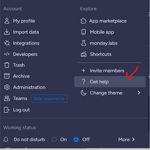Open Integrations via its plug icon
The image size is (150, 150).
point(7,43)
